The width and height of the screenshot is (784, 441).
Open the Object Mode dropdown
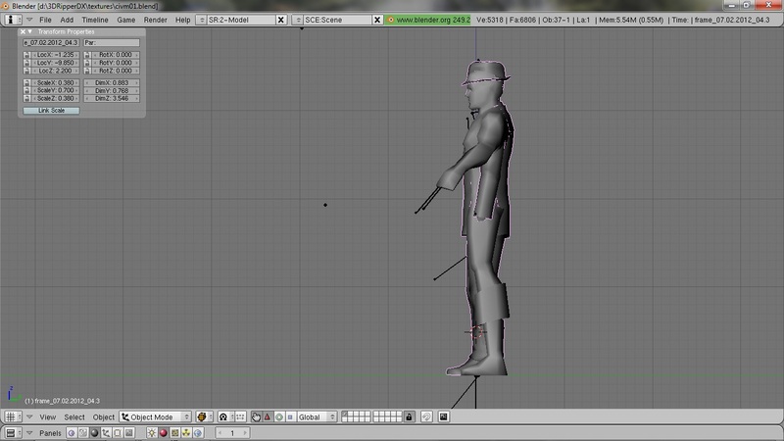coord(155,416)
